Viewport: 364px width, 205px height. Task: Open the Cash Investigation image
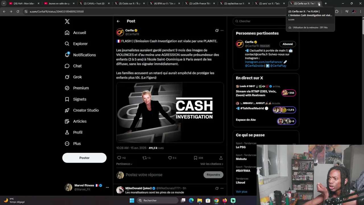click(170, 112)
